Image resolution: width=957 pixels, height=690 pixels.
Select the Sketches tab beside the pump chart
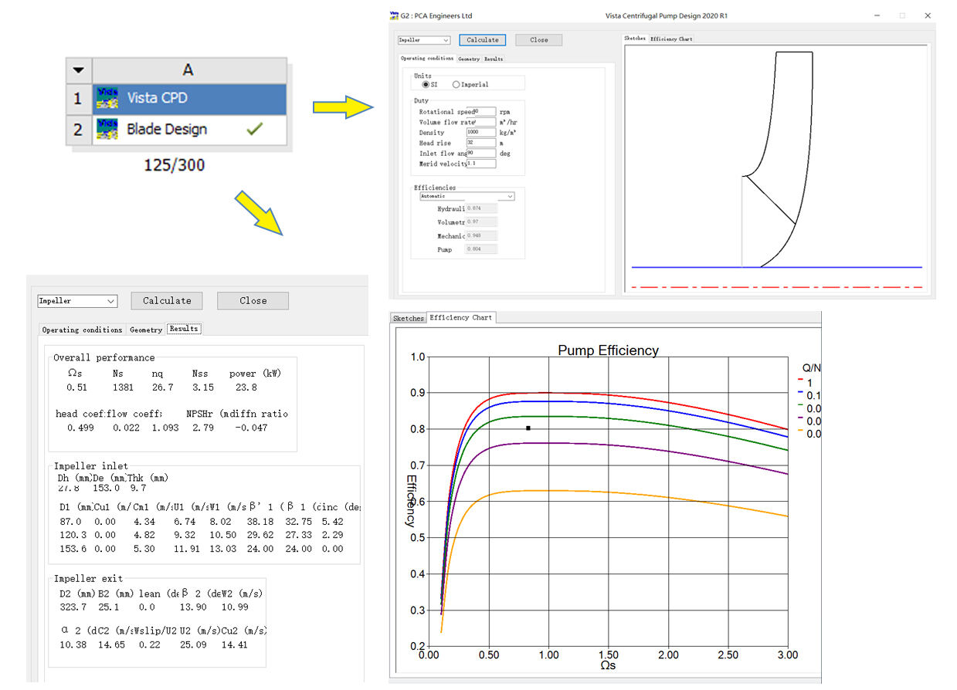[408, 318]
